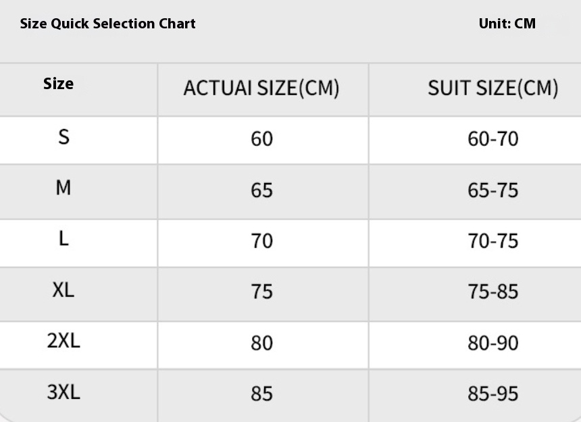This screenshot has height=422, width=581.
Task: Click the "Unit: CM" label
Action: [507, 24]
